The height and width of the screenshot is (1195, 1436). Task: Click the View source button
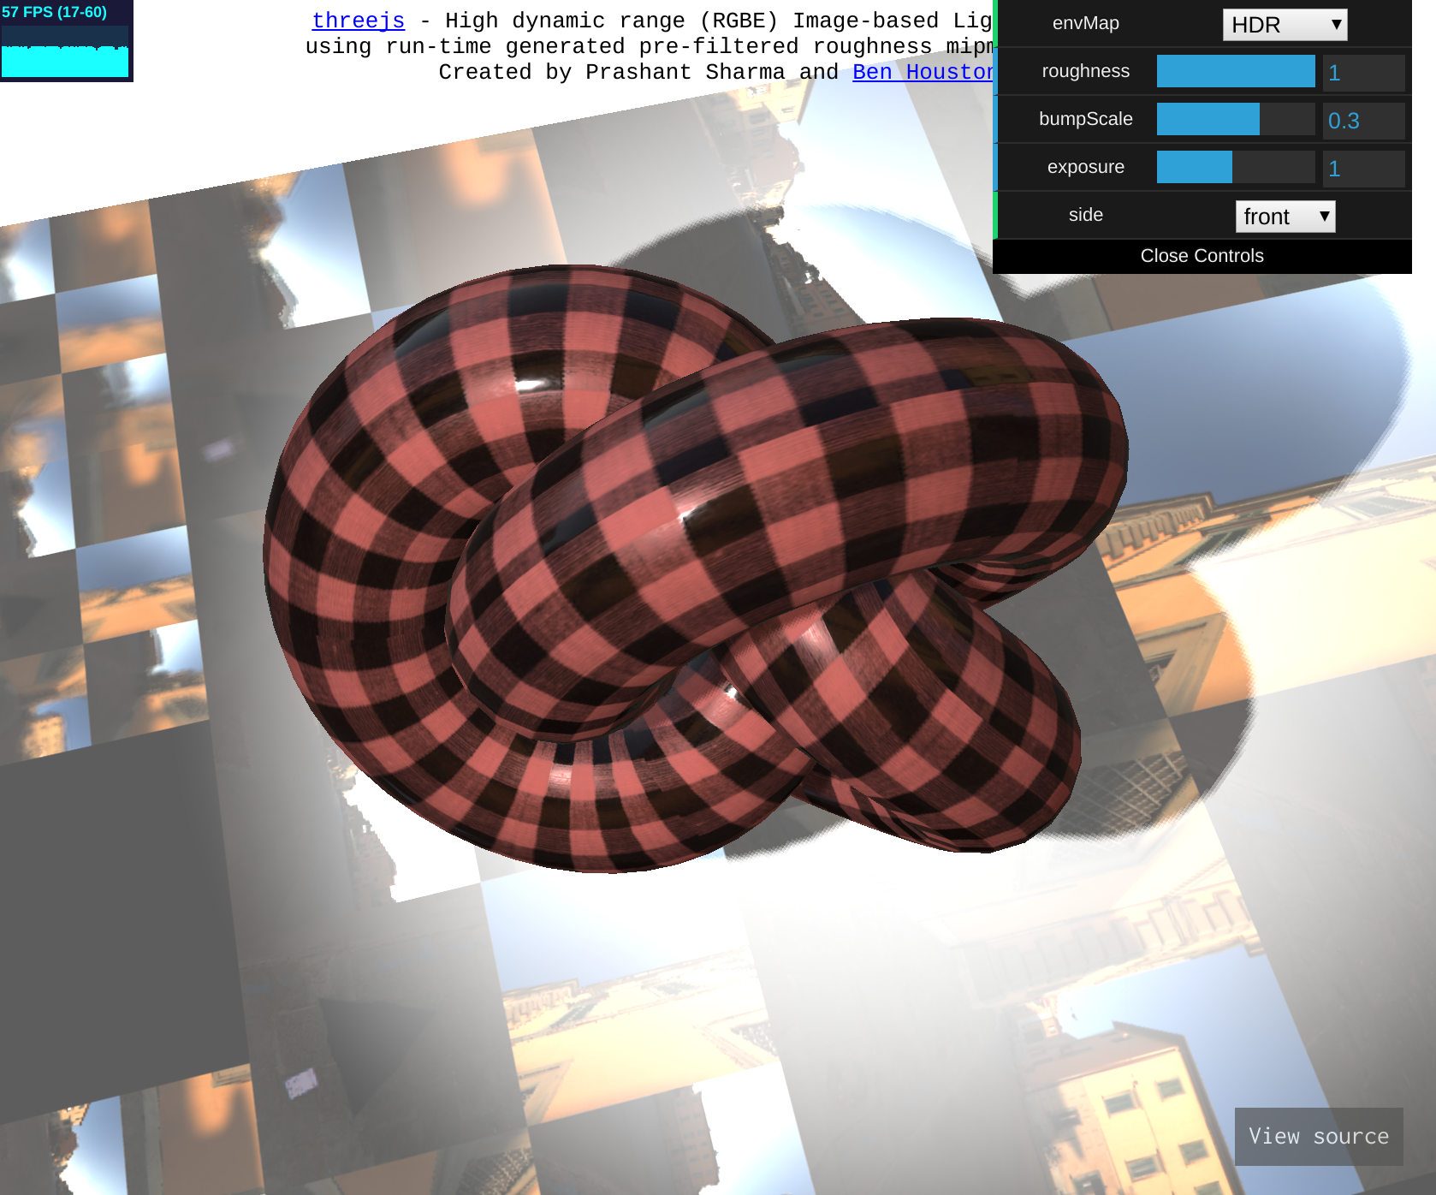(x=1318, y=1136)
